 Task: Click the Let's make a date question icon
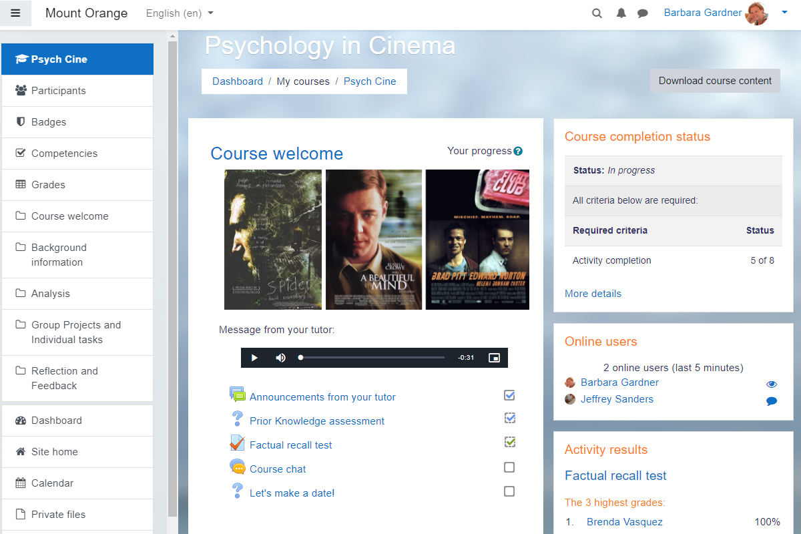click(x=237, y=491)
